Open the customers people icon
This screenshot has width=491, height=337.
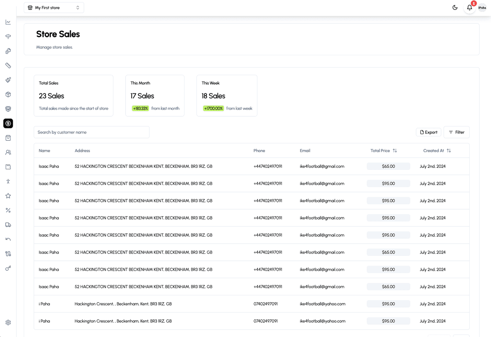[x=8, y=152]
